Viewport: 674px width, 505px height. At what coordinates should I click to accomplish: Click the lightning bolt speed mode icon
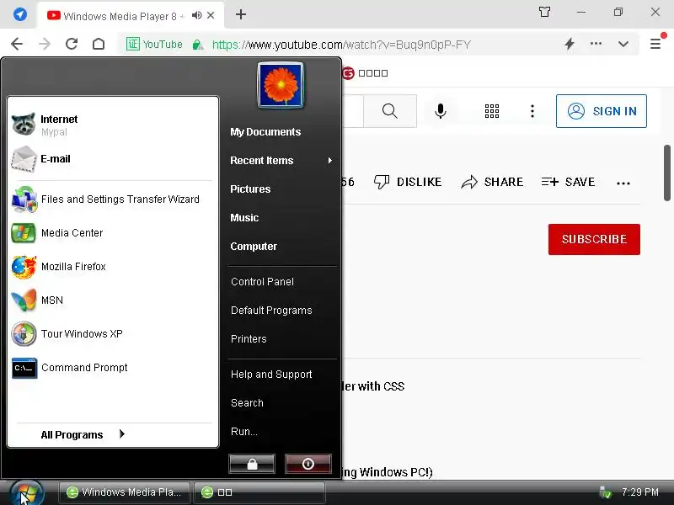click(570, 44)
